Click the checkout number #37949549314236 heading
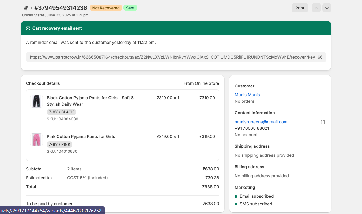This screenshot has height=214, width=362. (61, 8)
